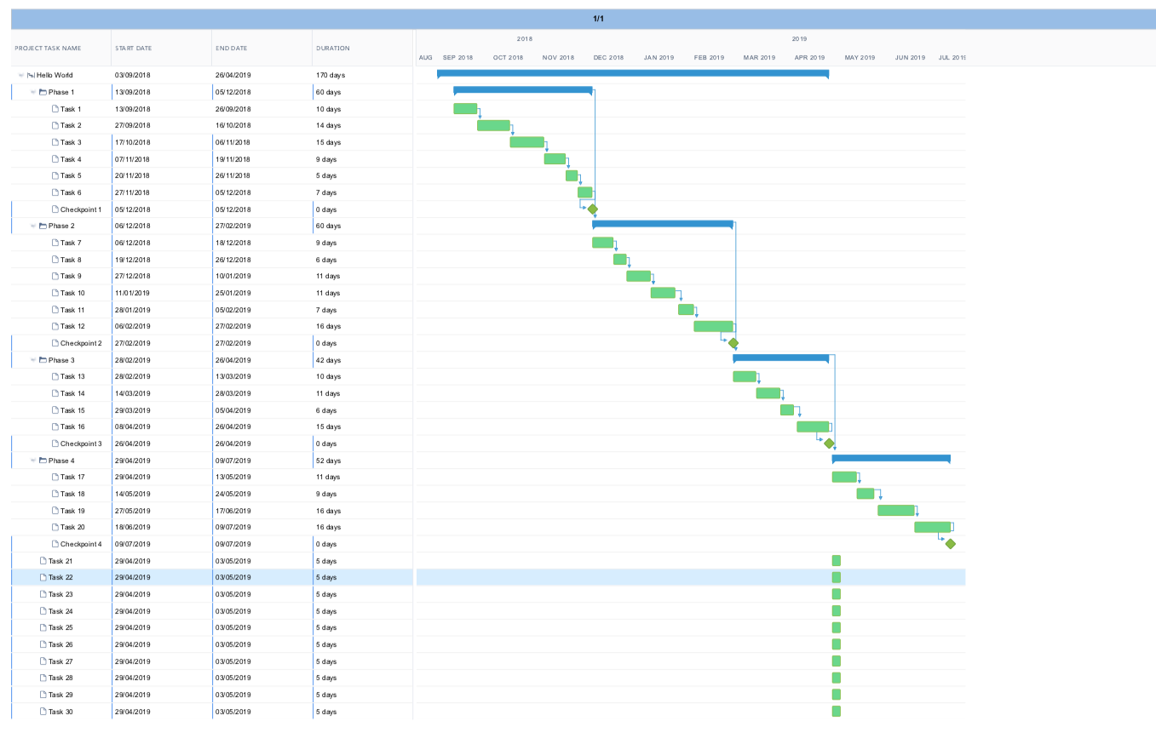The height and width of the screenshot is (732, 1156).
Task: Click the Task 22 document icon
Action: pyautogui.click(x=43, y=577)
